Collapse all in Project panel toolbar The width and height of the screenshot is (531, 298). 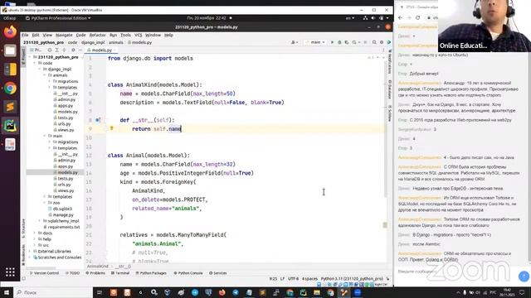64,50
